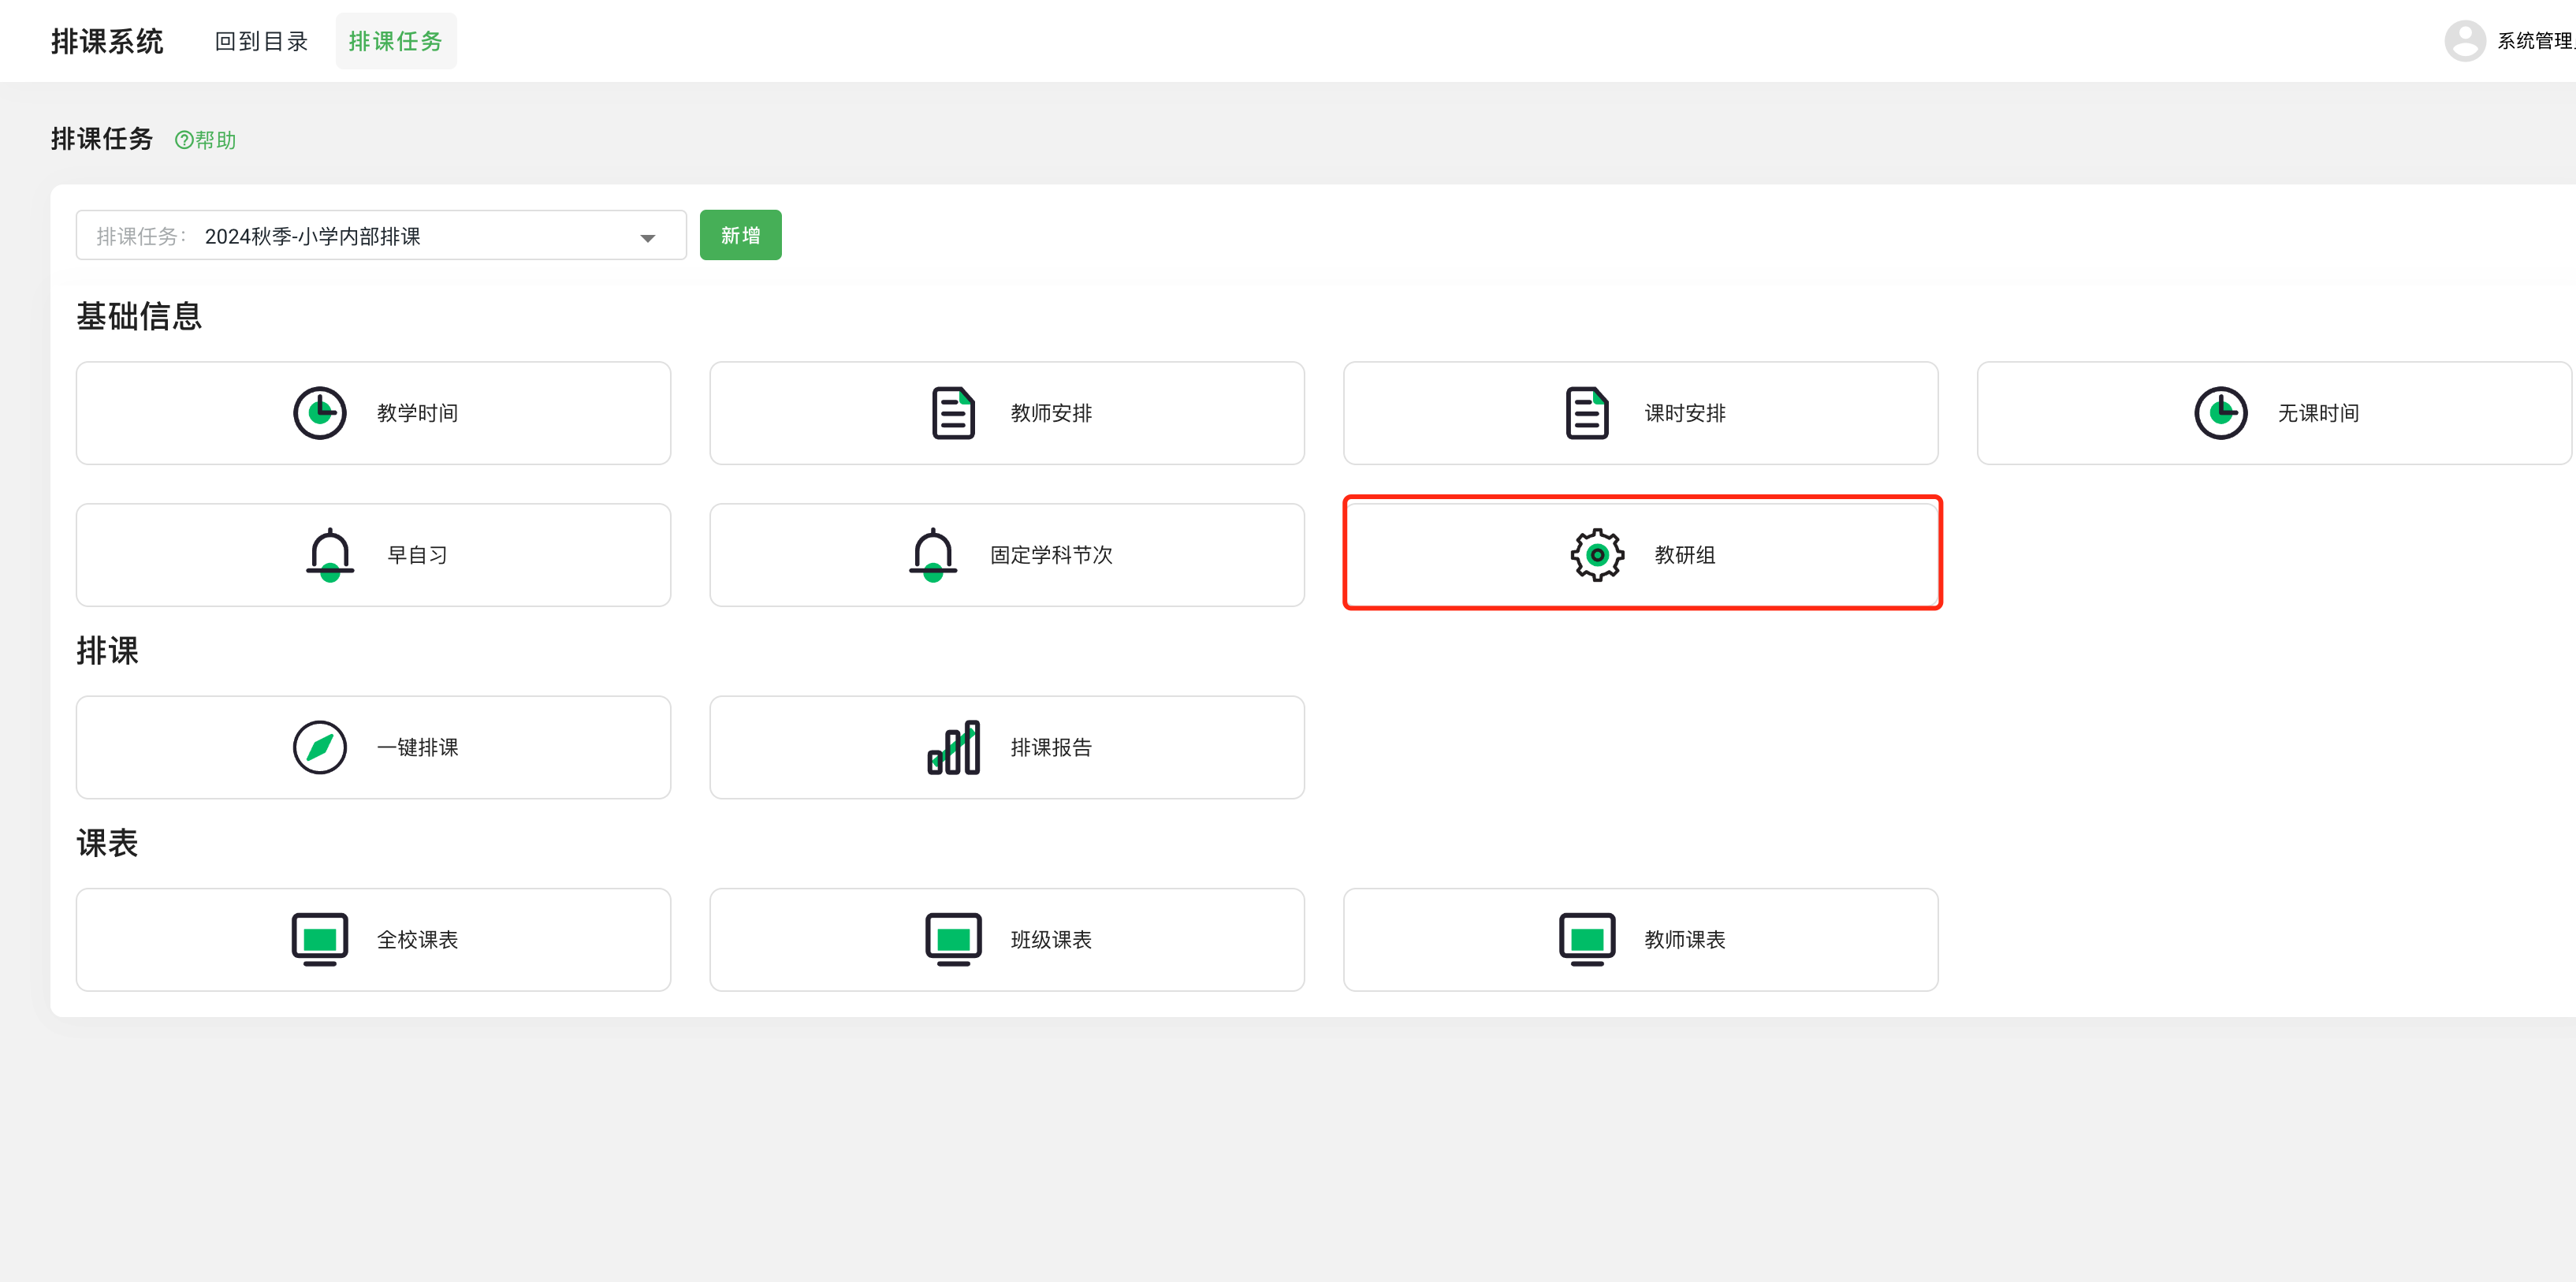Select the 排课任务 navigation tab
The height and width of the screenshot is (1282, 2576).
coord(395,41)
